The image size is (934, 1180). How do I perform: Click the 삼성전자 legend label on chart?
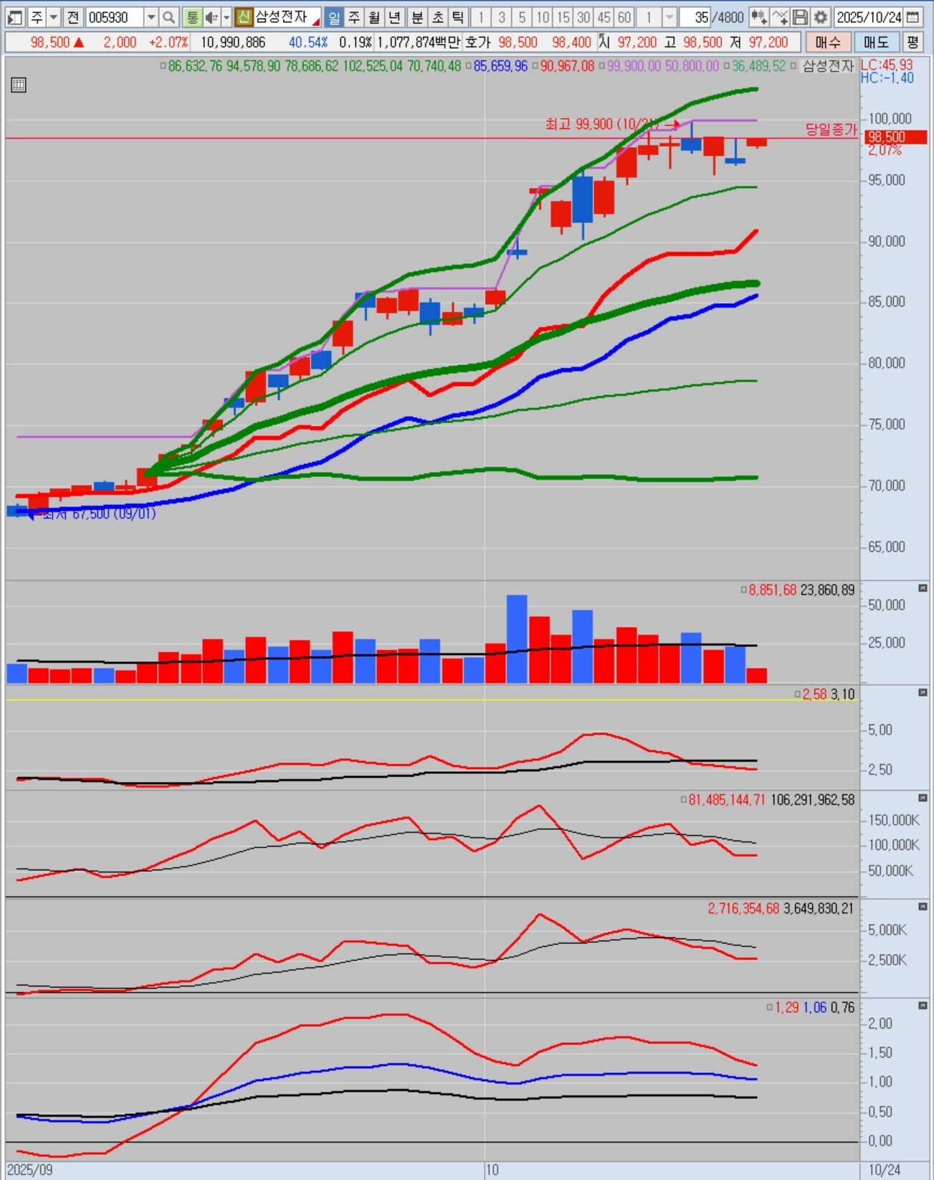828,66
